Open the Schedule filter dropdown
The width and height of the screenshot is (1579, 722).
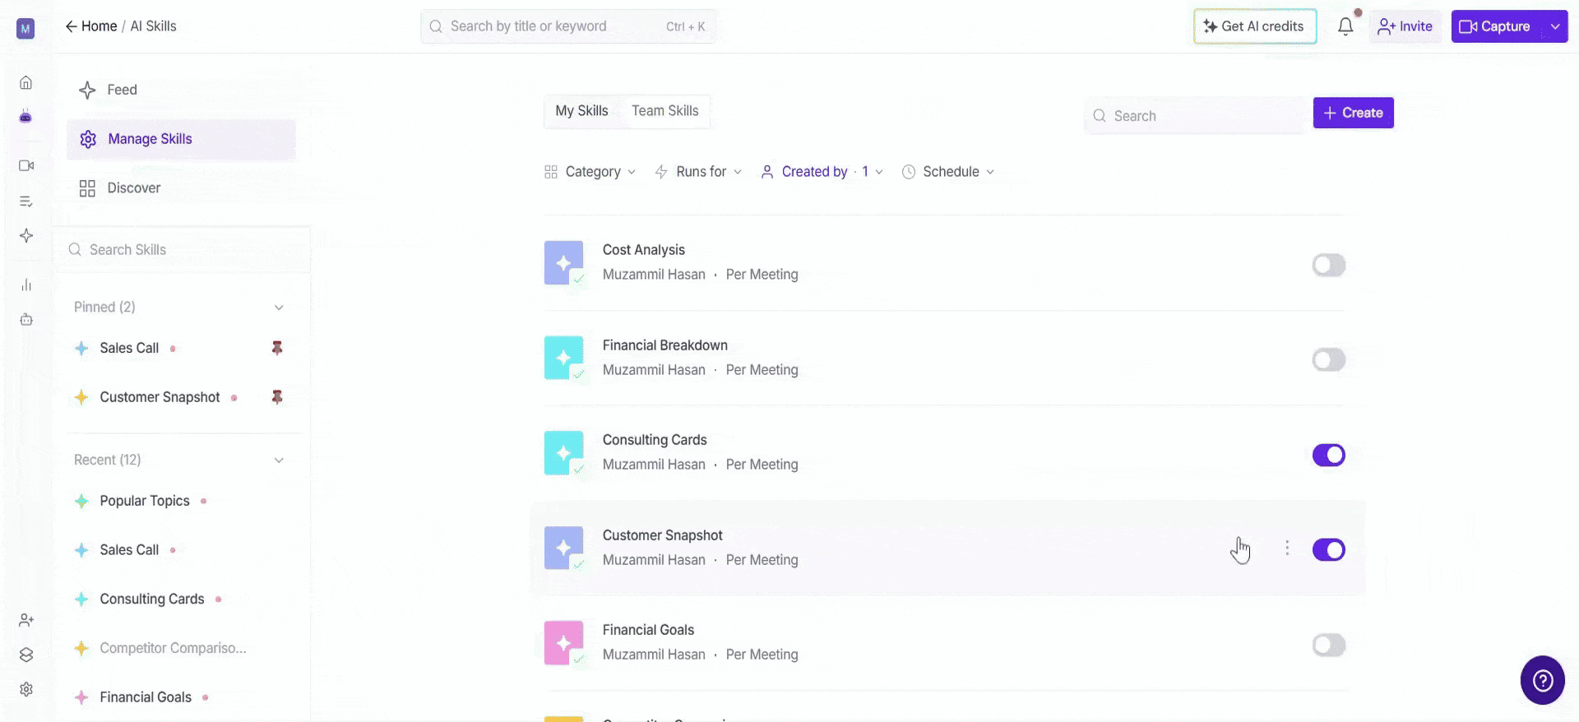(948, 172)
